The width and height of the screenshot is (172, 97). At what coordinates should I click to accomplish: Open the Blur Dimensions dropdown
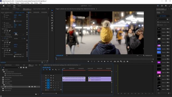pos(19,54)
